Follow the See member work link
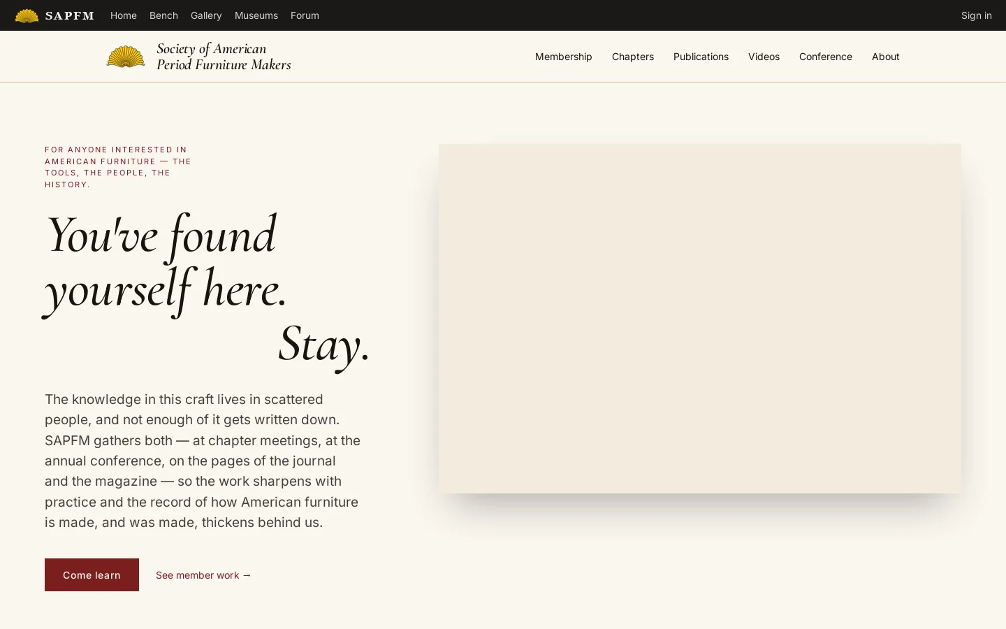 pos(203,575)
